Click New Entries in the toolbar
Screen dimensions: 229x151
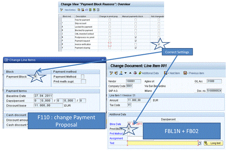click(70, 10)
